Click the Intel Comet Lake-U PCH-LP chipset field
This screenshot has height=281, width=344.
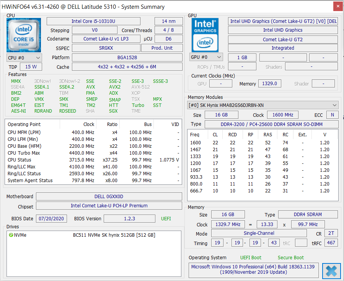(109, 206)
